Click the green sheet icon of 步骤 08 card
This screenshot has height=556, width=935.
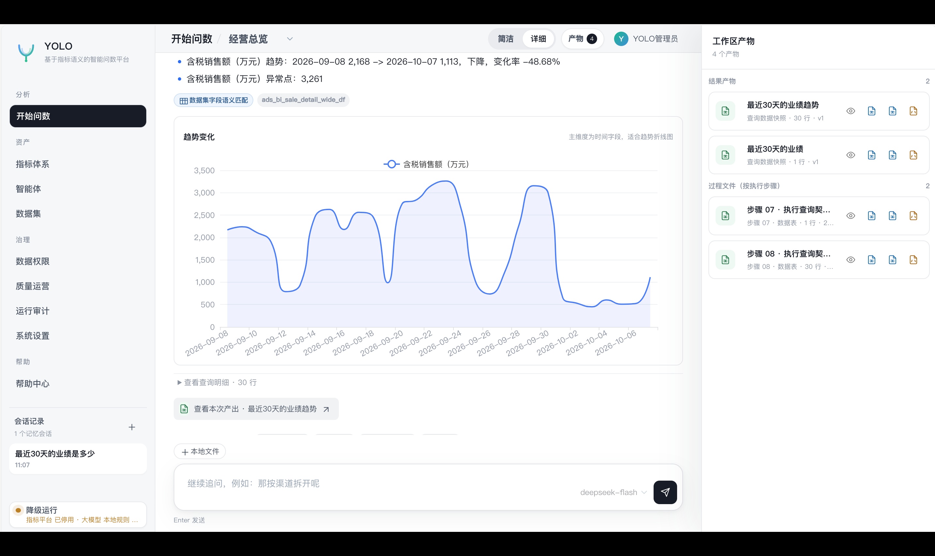click(x=725, y=260)
